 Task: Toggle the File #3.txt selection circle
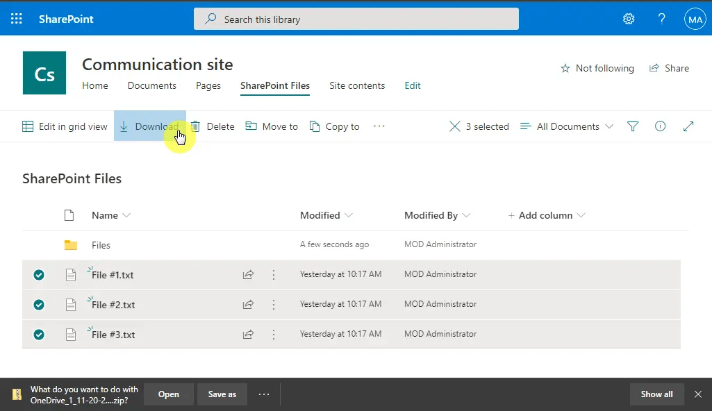click(39, 335)
